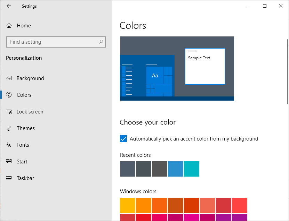Open the Colors personalization page
289x221 pixels.
coord(24,95)
